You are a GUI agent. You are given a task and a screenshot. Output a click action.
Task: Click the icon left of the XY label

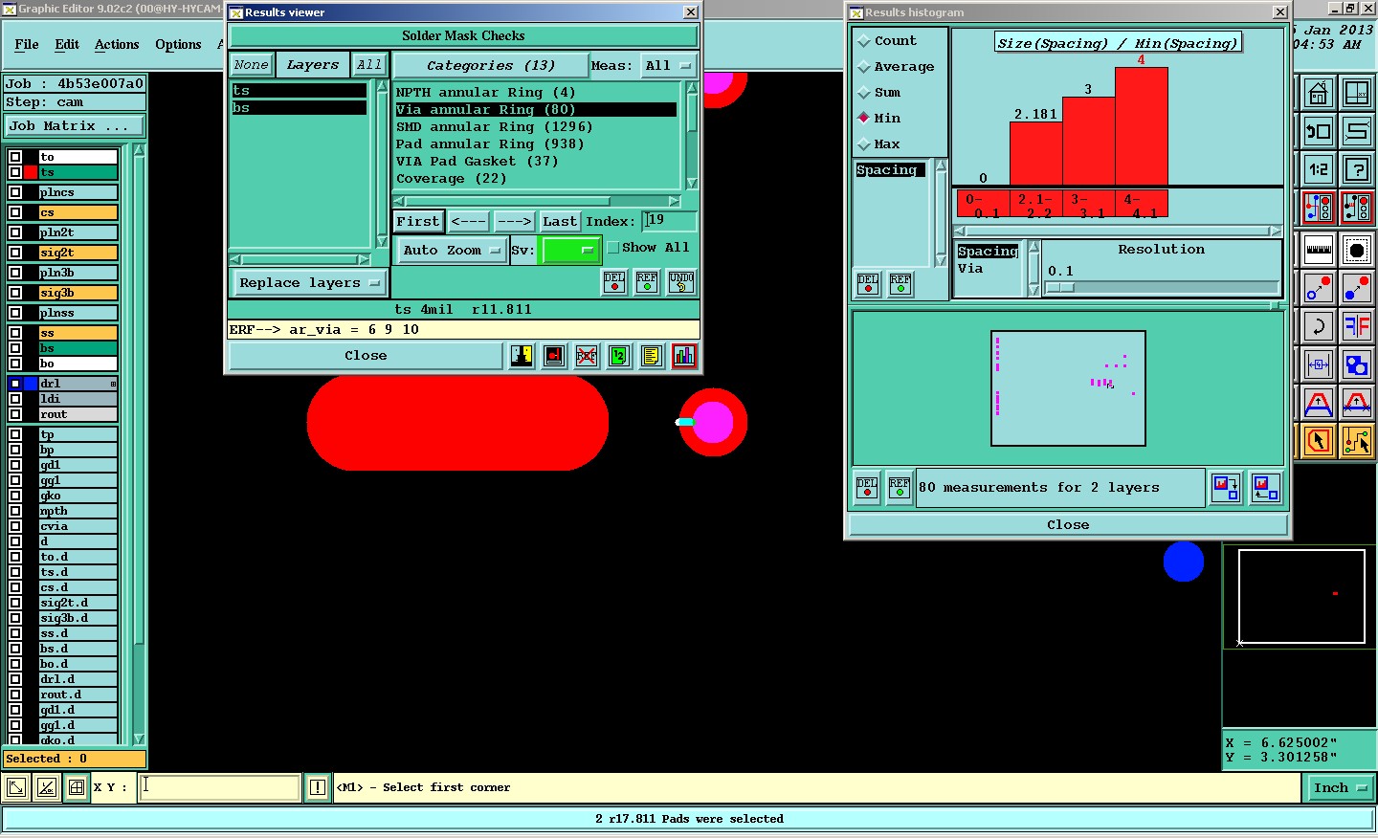pos(78,788)
